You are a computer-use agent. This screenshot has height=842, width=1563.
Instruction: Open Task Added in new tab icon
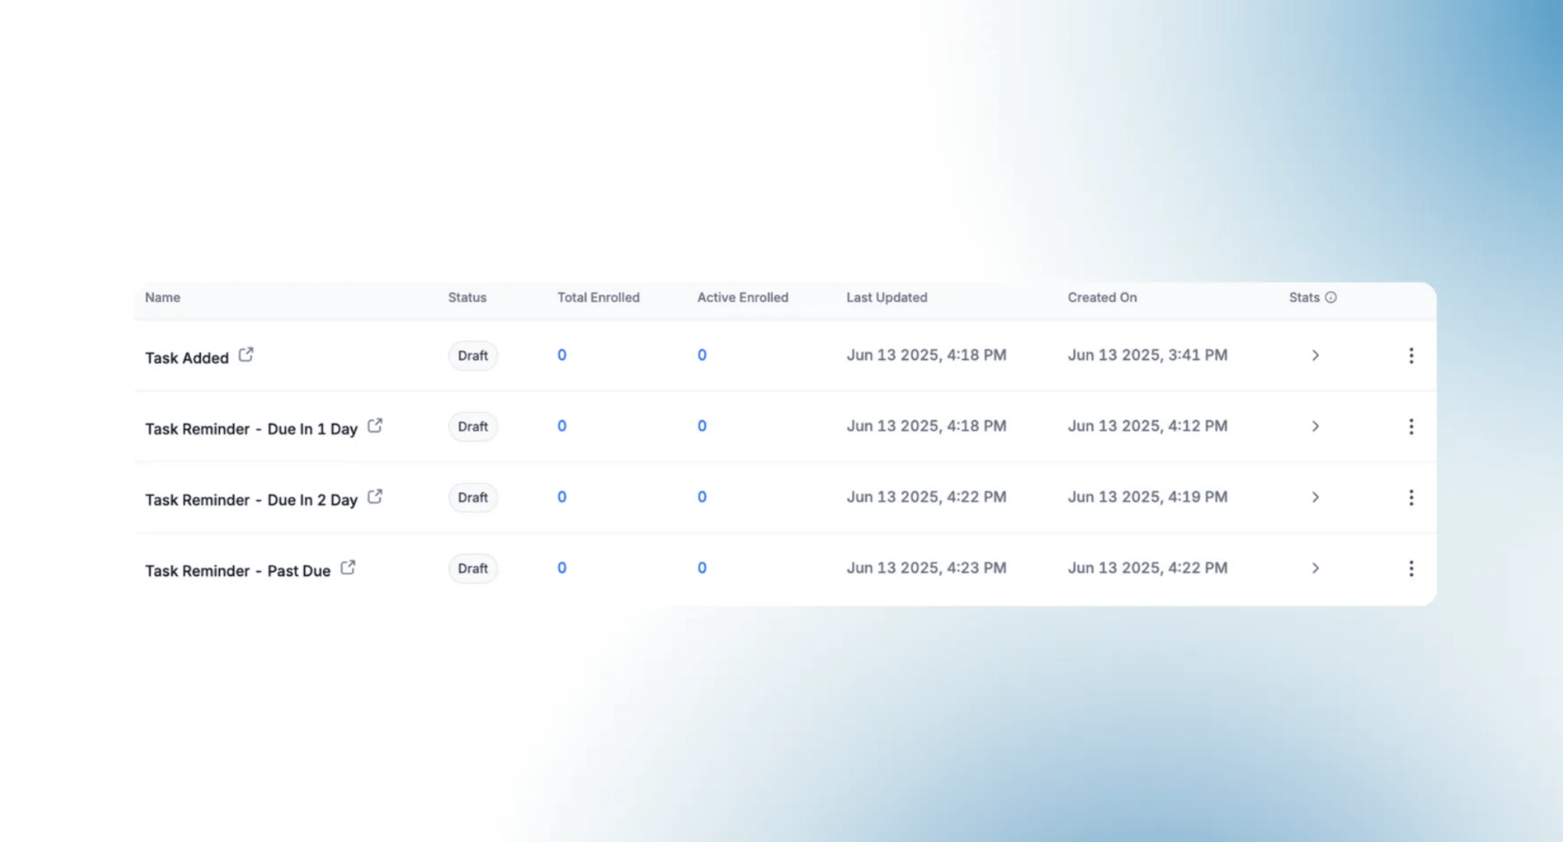[x=246, y=355]
